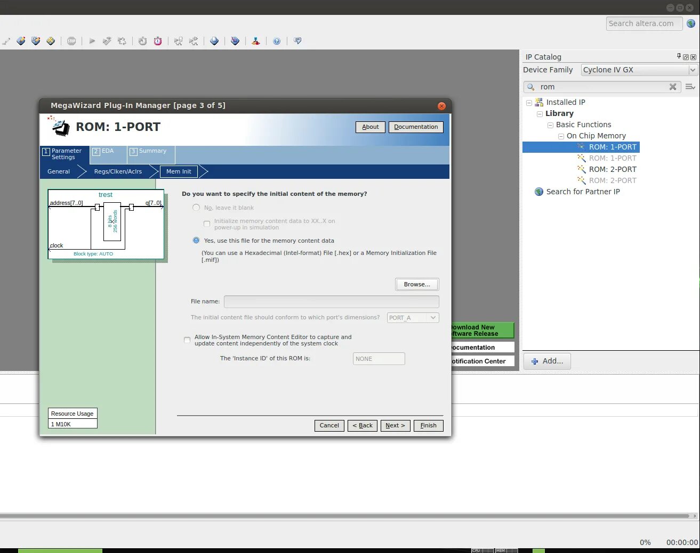Click the Start Compilation play arrow icon
The image size is (700, 553).
92,41
